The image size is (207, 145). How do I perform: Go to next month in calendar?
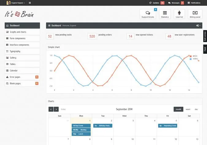pos(56,109)
